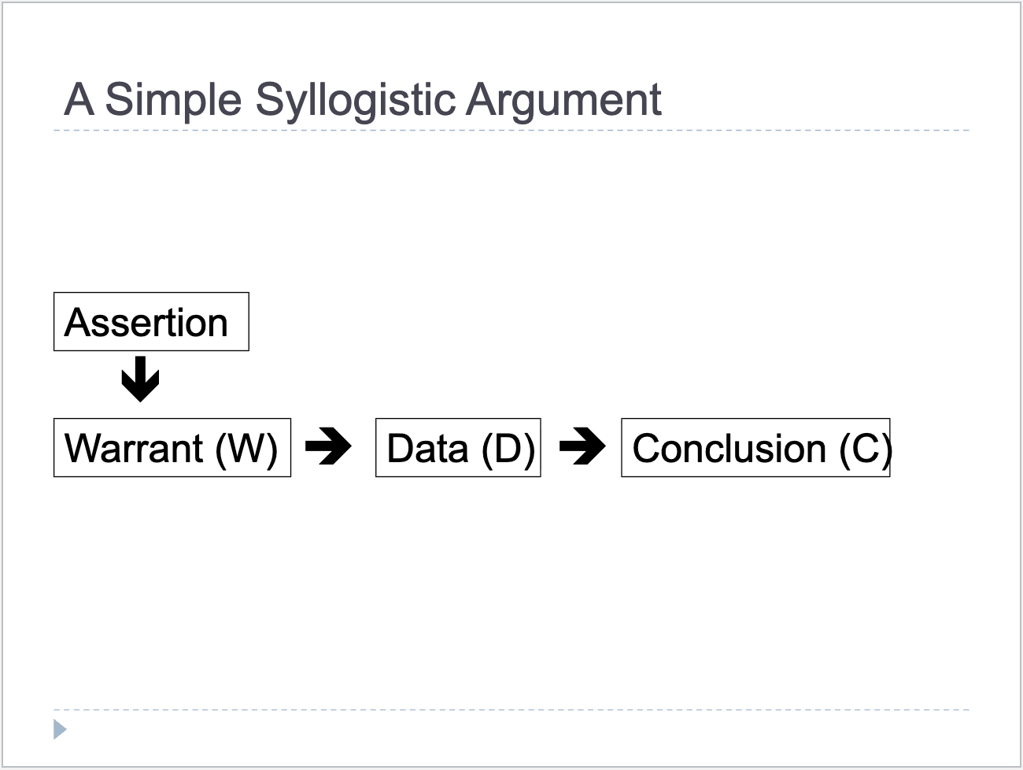Click the small triangle marker at slide bottom

(59, 730)
